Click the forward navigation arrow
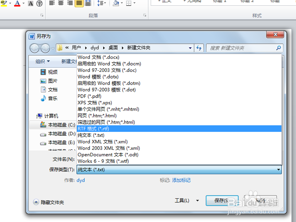Screen dimensions: 296x222 [45, 48]
